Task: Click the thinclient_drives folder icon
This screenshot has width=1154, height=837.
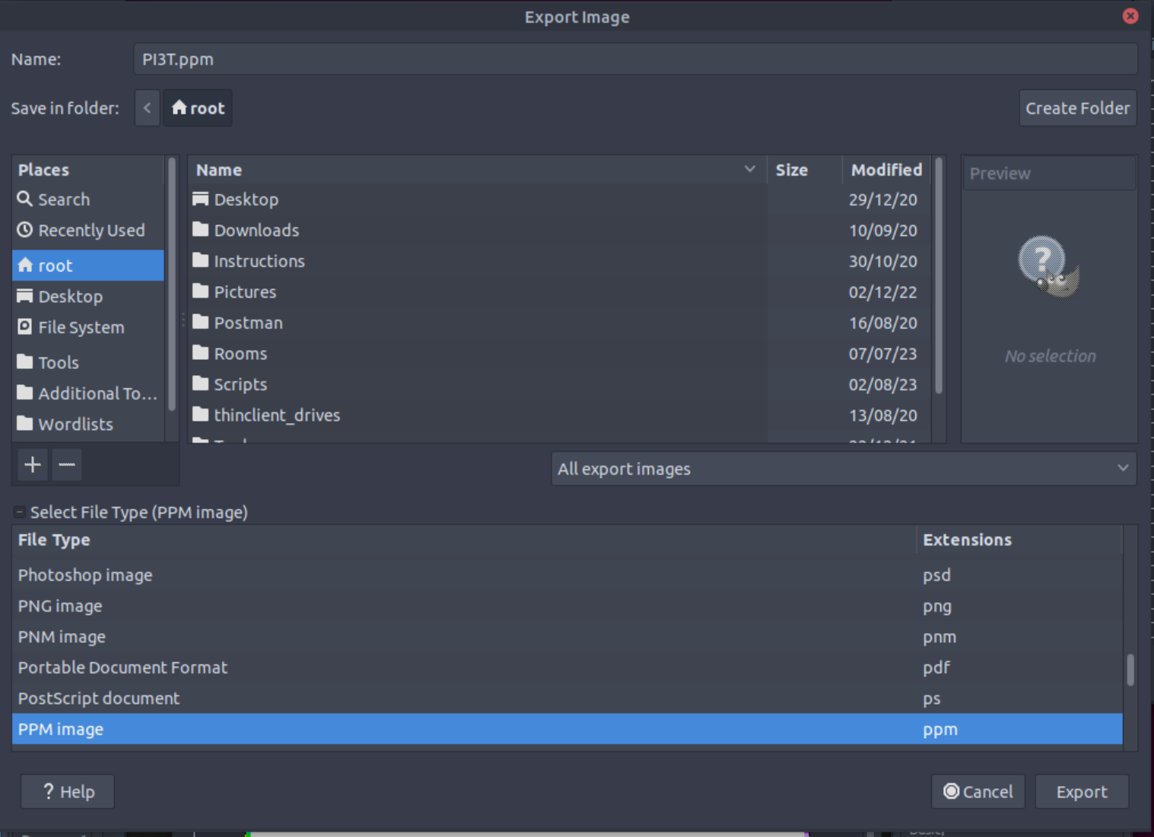Action: tap(201, 415)
